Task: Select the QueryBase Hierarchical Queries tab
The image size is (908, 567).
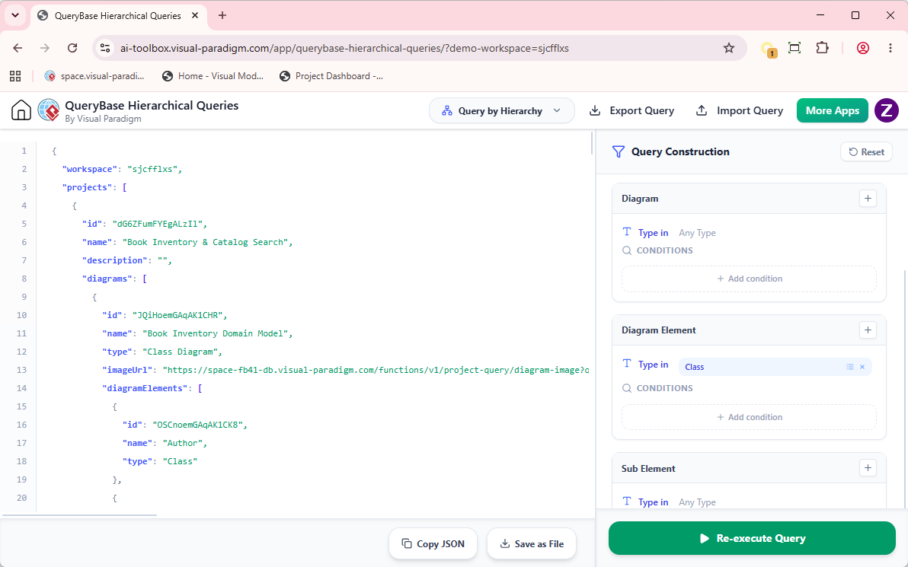Action: (x=117, y=16)
